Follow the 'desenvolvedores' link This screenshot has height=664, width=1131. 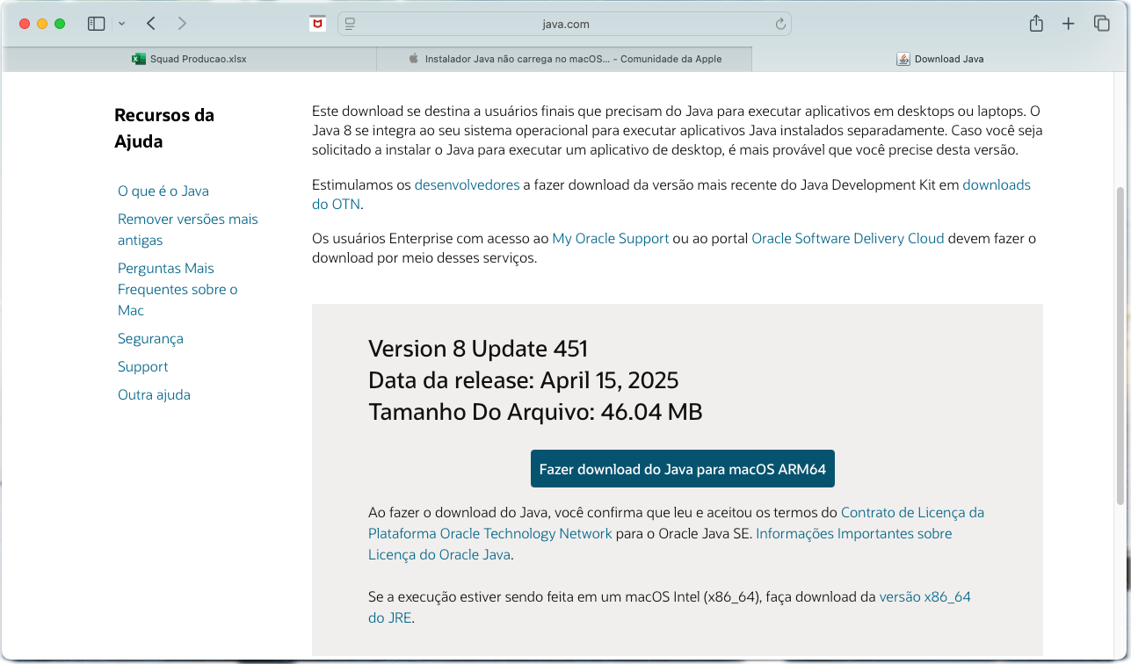click(467, 184)
